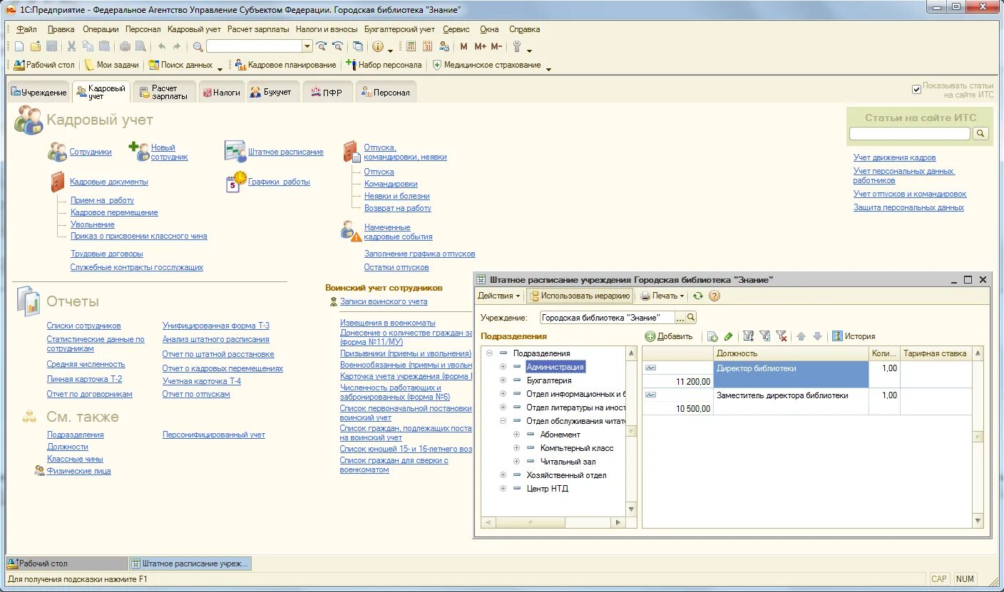
Task: Click the Заместитель директора библиотеки row
Action: tap(807, 402)
